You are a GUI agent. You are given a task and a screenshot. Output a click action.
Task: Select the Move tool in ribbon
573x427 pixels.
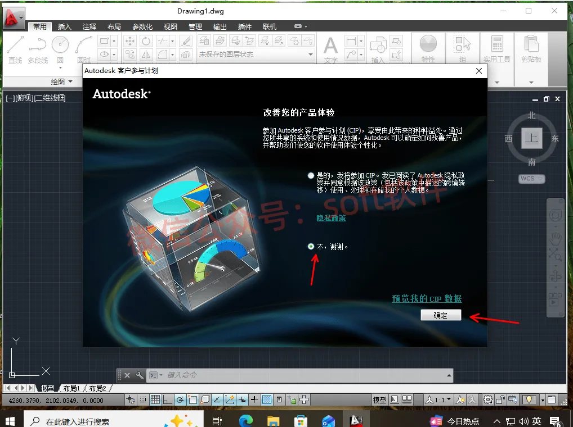point(129,41)
